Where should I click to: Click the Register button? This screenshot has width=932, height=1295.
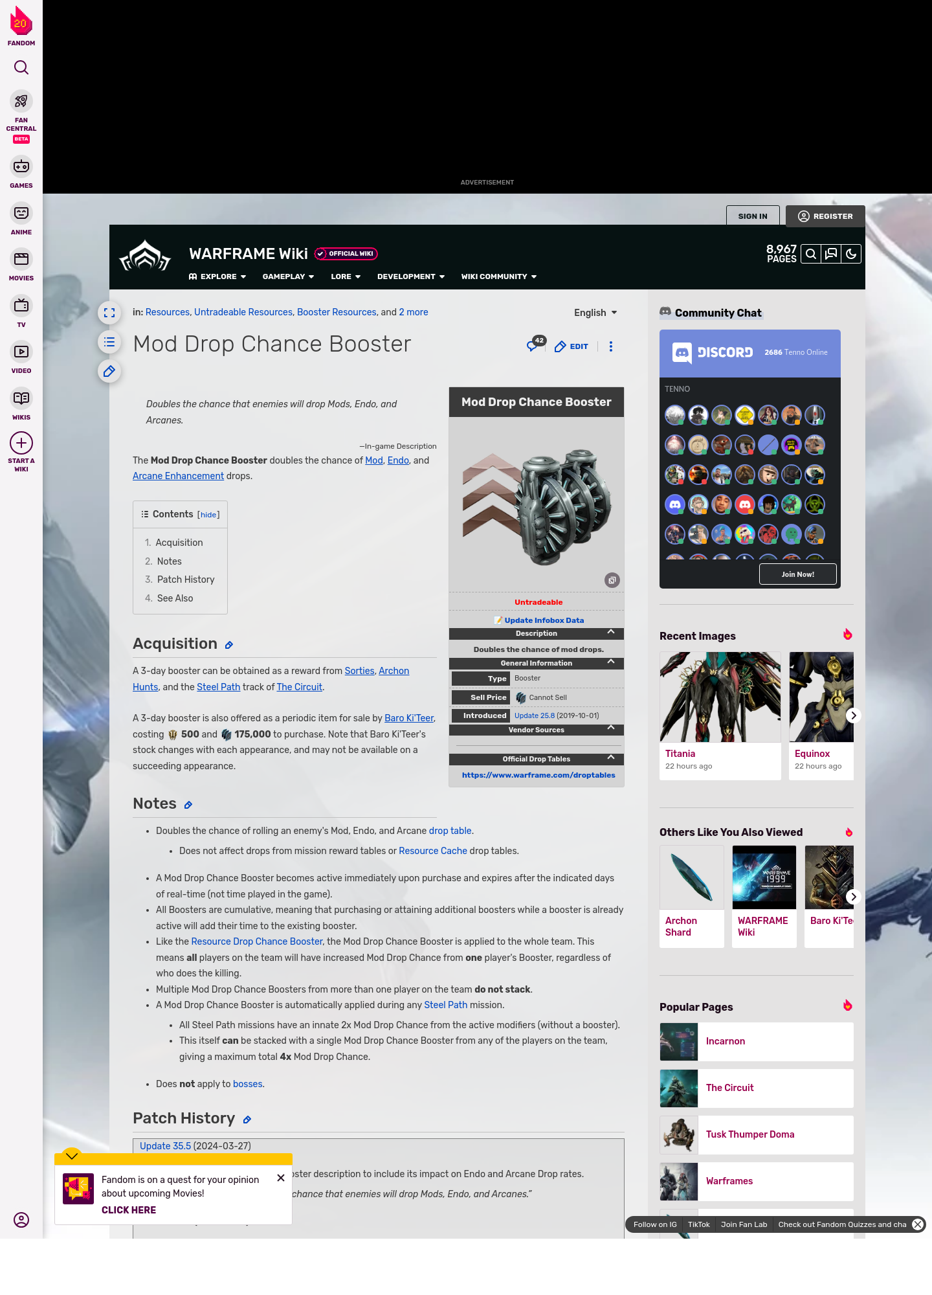tap(825, 216)
